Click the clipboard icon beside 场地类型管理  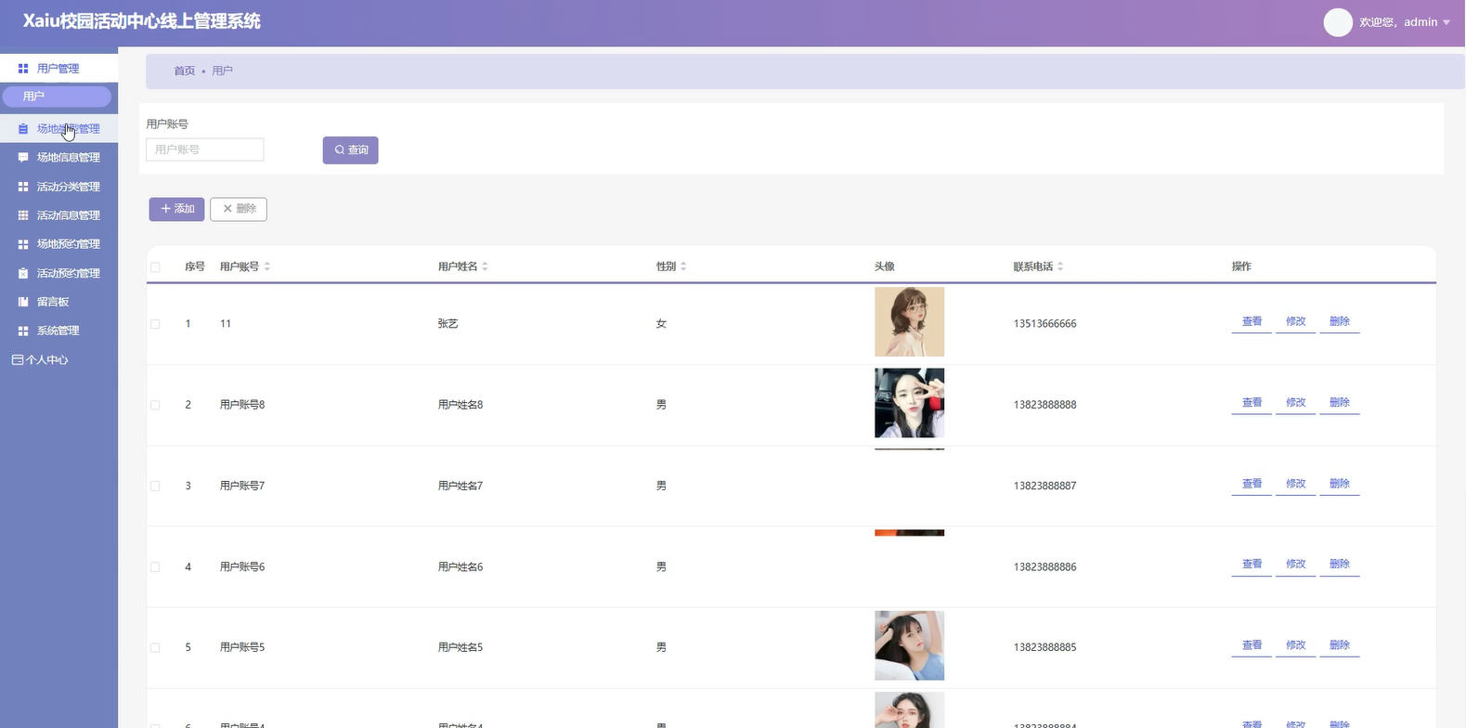click(23, 129)
